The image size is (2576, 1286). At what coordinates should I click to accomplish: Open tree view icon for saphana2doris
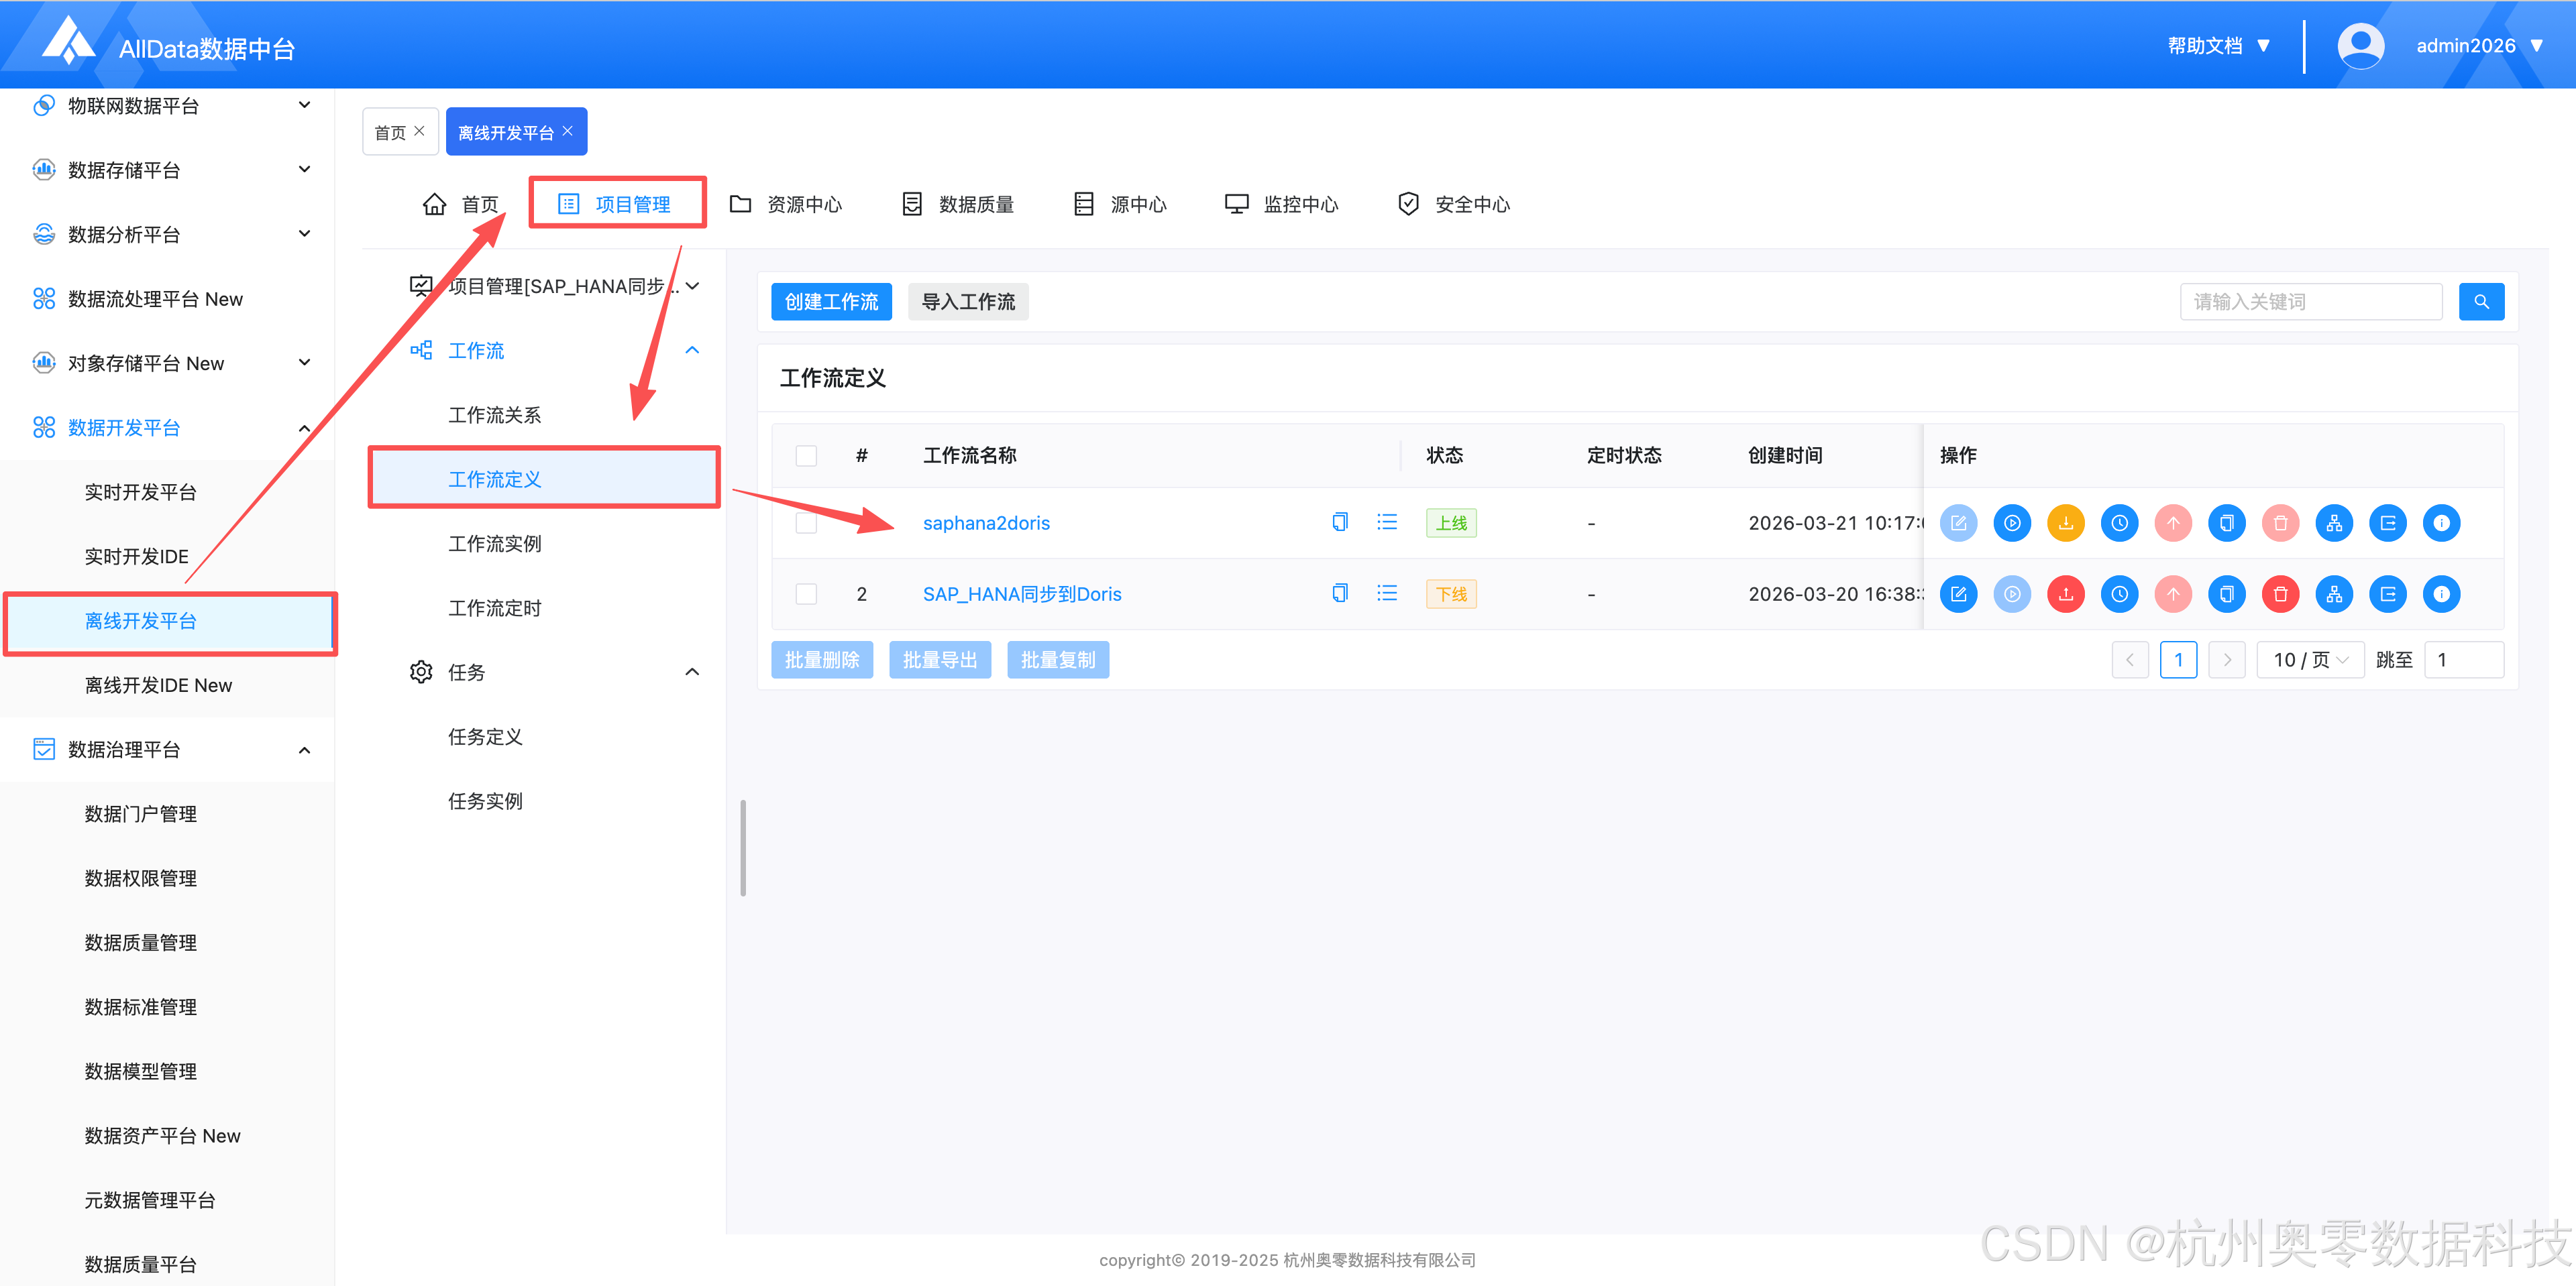2334,522
